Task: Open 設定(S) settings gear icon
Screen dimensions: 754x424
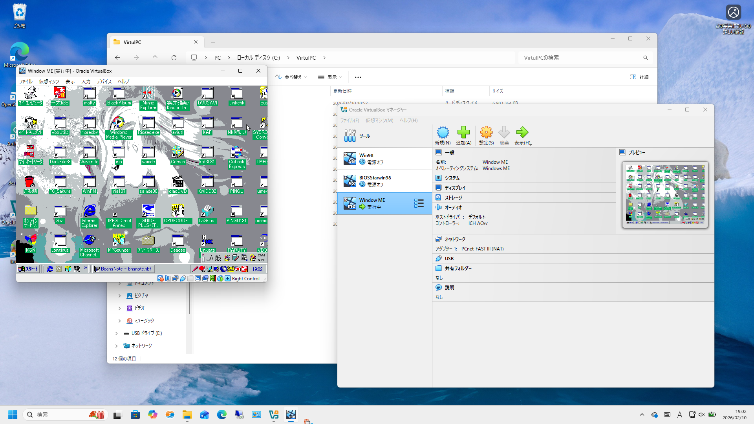Action: (x=486, y=133)
